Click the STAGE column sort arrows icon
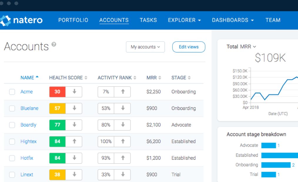The width and height of the screenshot is (298, 182). click(189, 78)
